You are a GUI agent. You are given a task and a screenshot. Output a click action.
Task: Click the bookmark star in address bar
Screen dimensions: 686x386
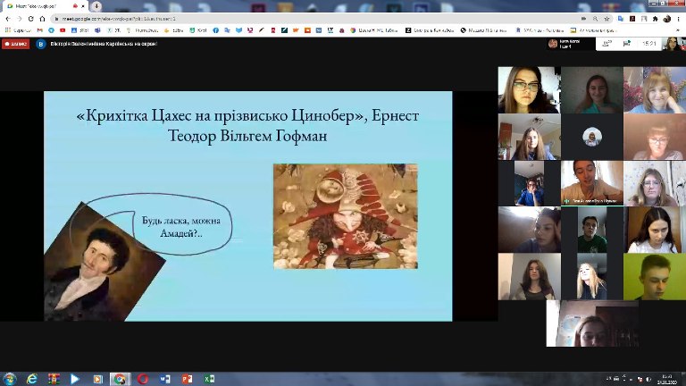tap(607, 19)
